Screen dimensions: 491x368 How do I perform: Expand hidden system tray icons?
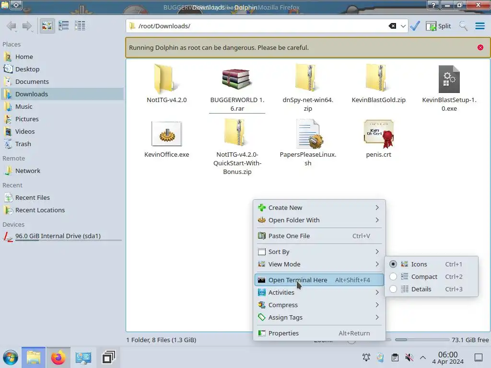[x=423, y=357]
